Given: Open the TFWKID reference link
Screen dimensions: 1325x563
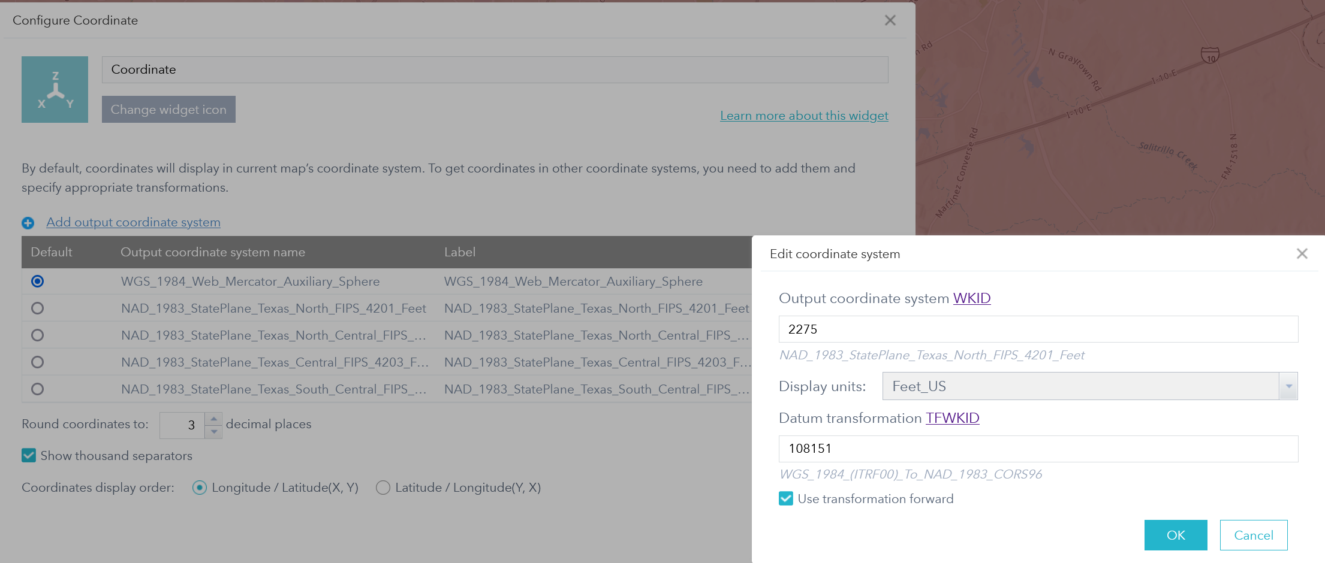Looking at the screenshot, I should coord(952,418).
